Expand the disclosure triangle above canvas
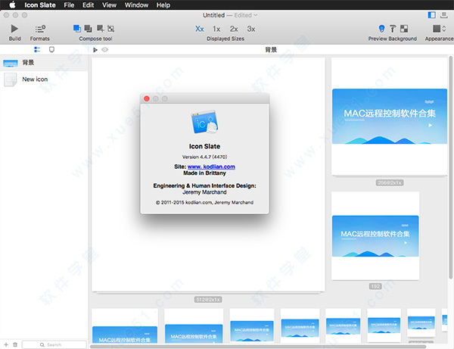 pos(95,49)
